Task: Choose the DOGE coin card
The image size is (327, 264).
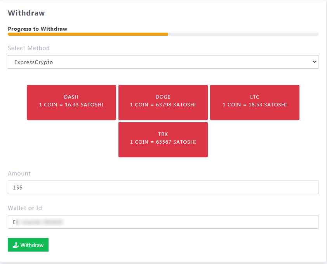Action: click(163, 102)
